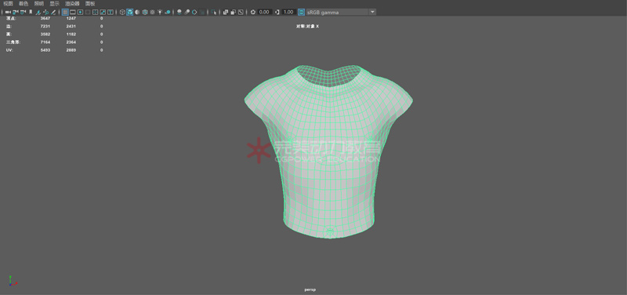Toggle the resolution gate icon
627x295 pixels.
click(x=80, y=12)
